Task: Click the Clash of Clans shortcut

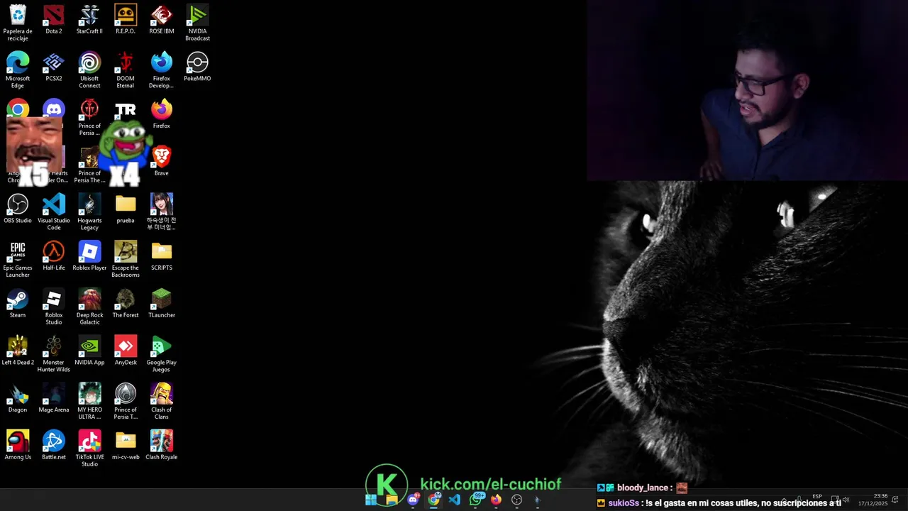Action: point(162,402)
